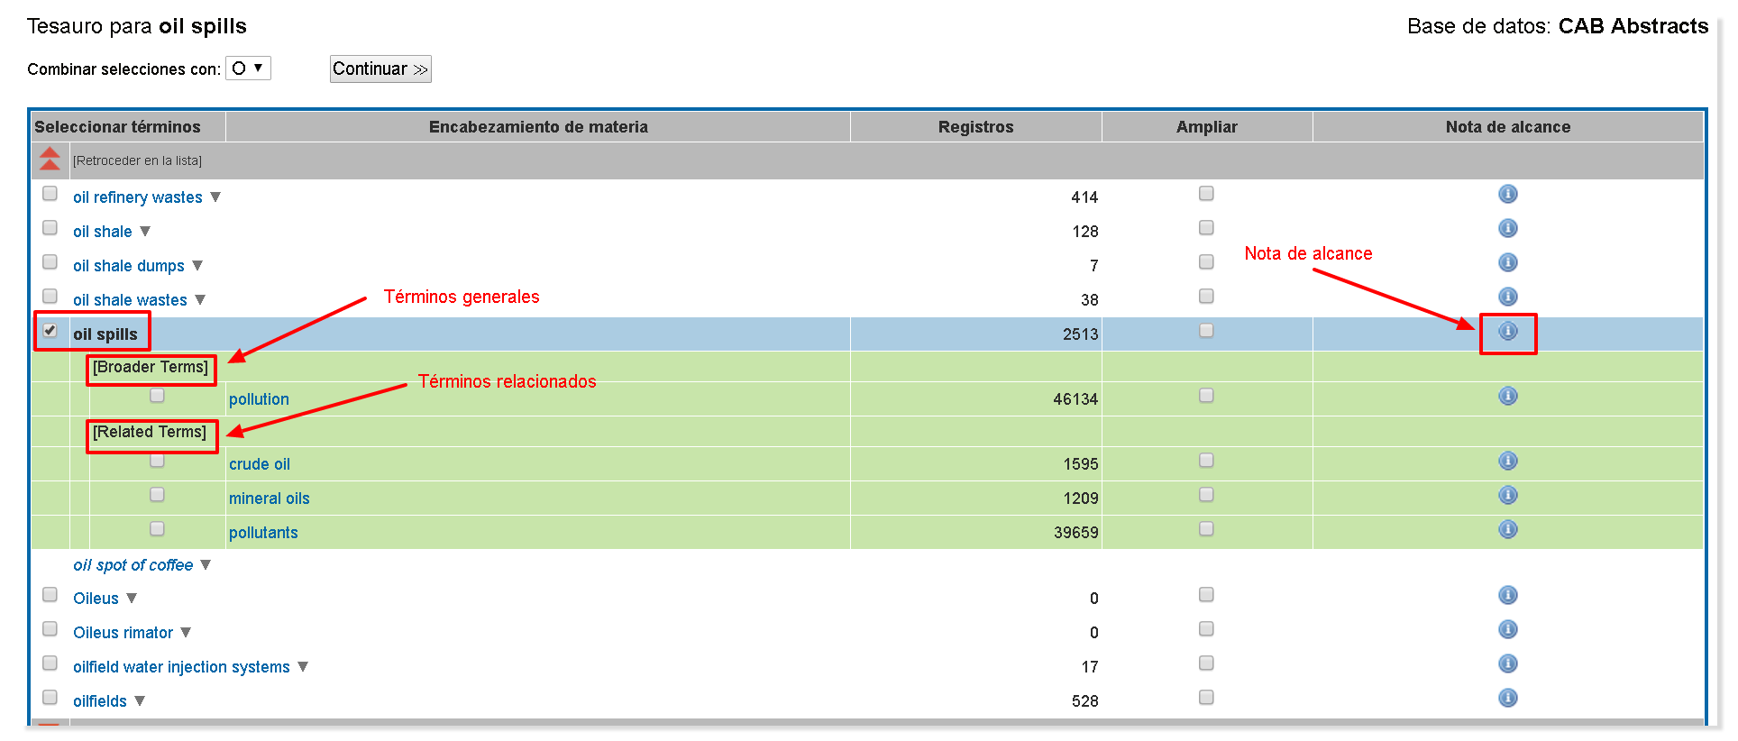
Task: Tick Ampliar checkbox for pollution
Action: (x=1206, y=396)
